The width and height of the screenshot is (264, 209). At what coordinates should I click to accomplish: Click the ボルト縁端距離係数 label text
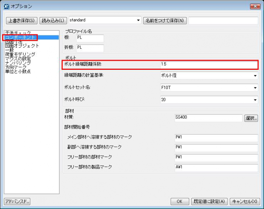(83, 64)
